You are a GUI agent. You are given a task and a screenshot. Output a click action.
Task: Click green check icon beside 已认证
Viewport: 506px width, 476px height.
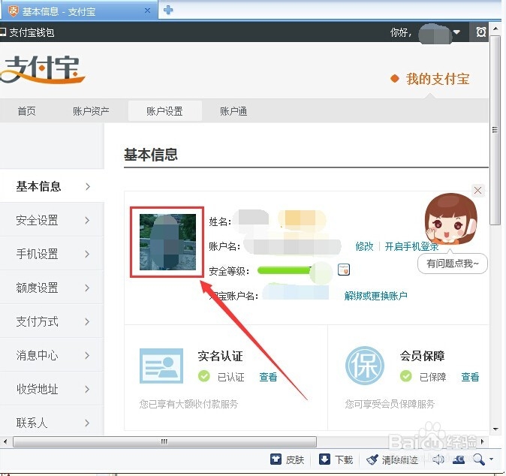[x=204, y=376]
